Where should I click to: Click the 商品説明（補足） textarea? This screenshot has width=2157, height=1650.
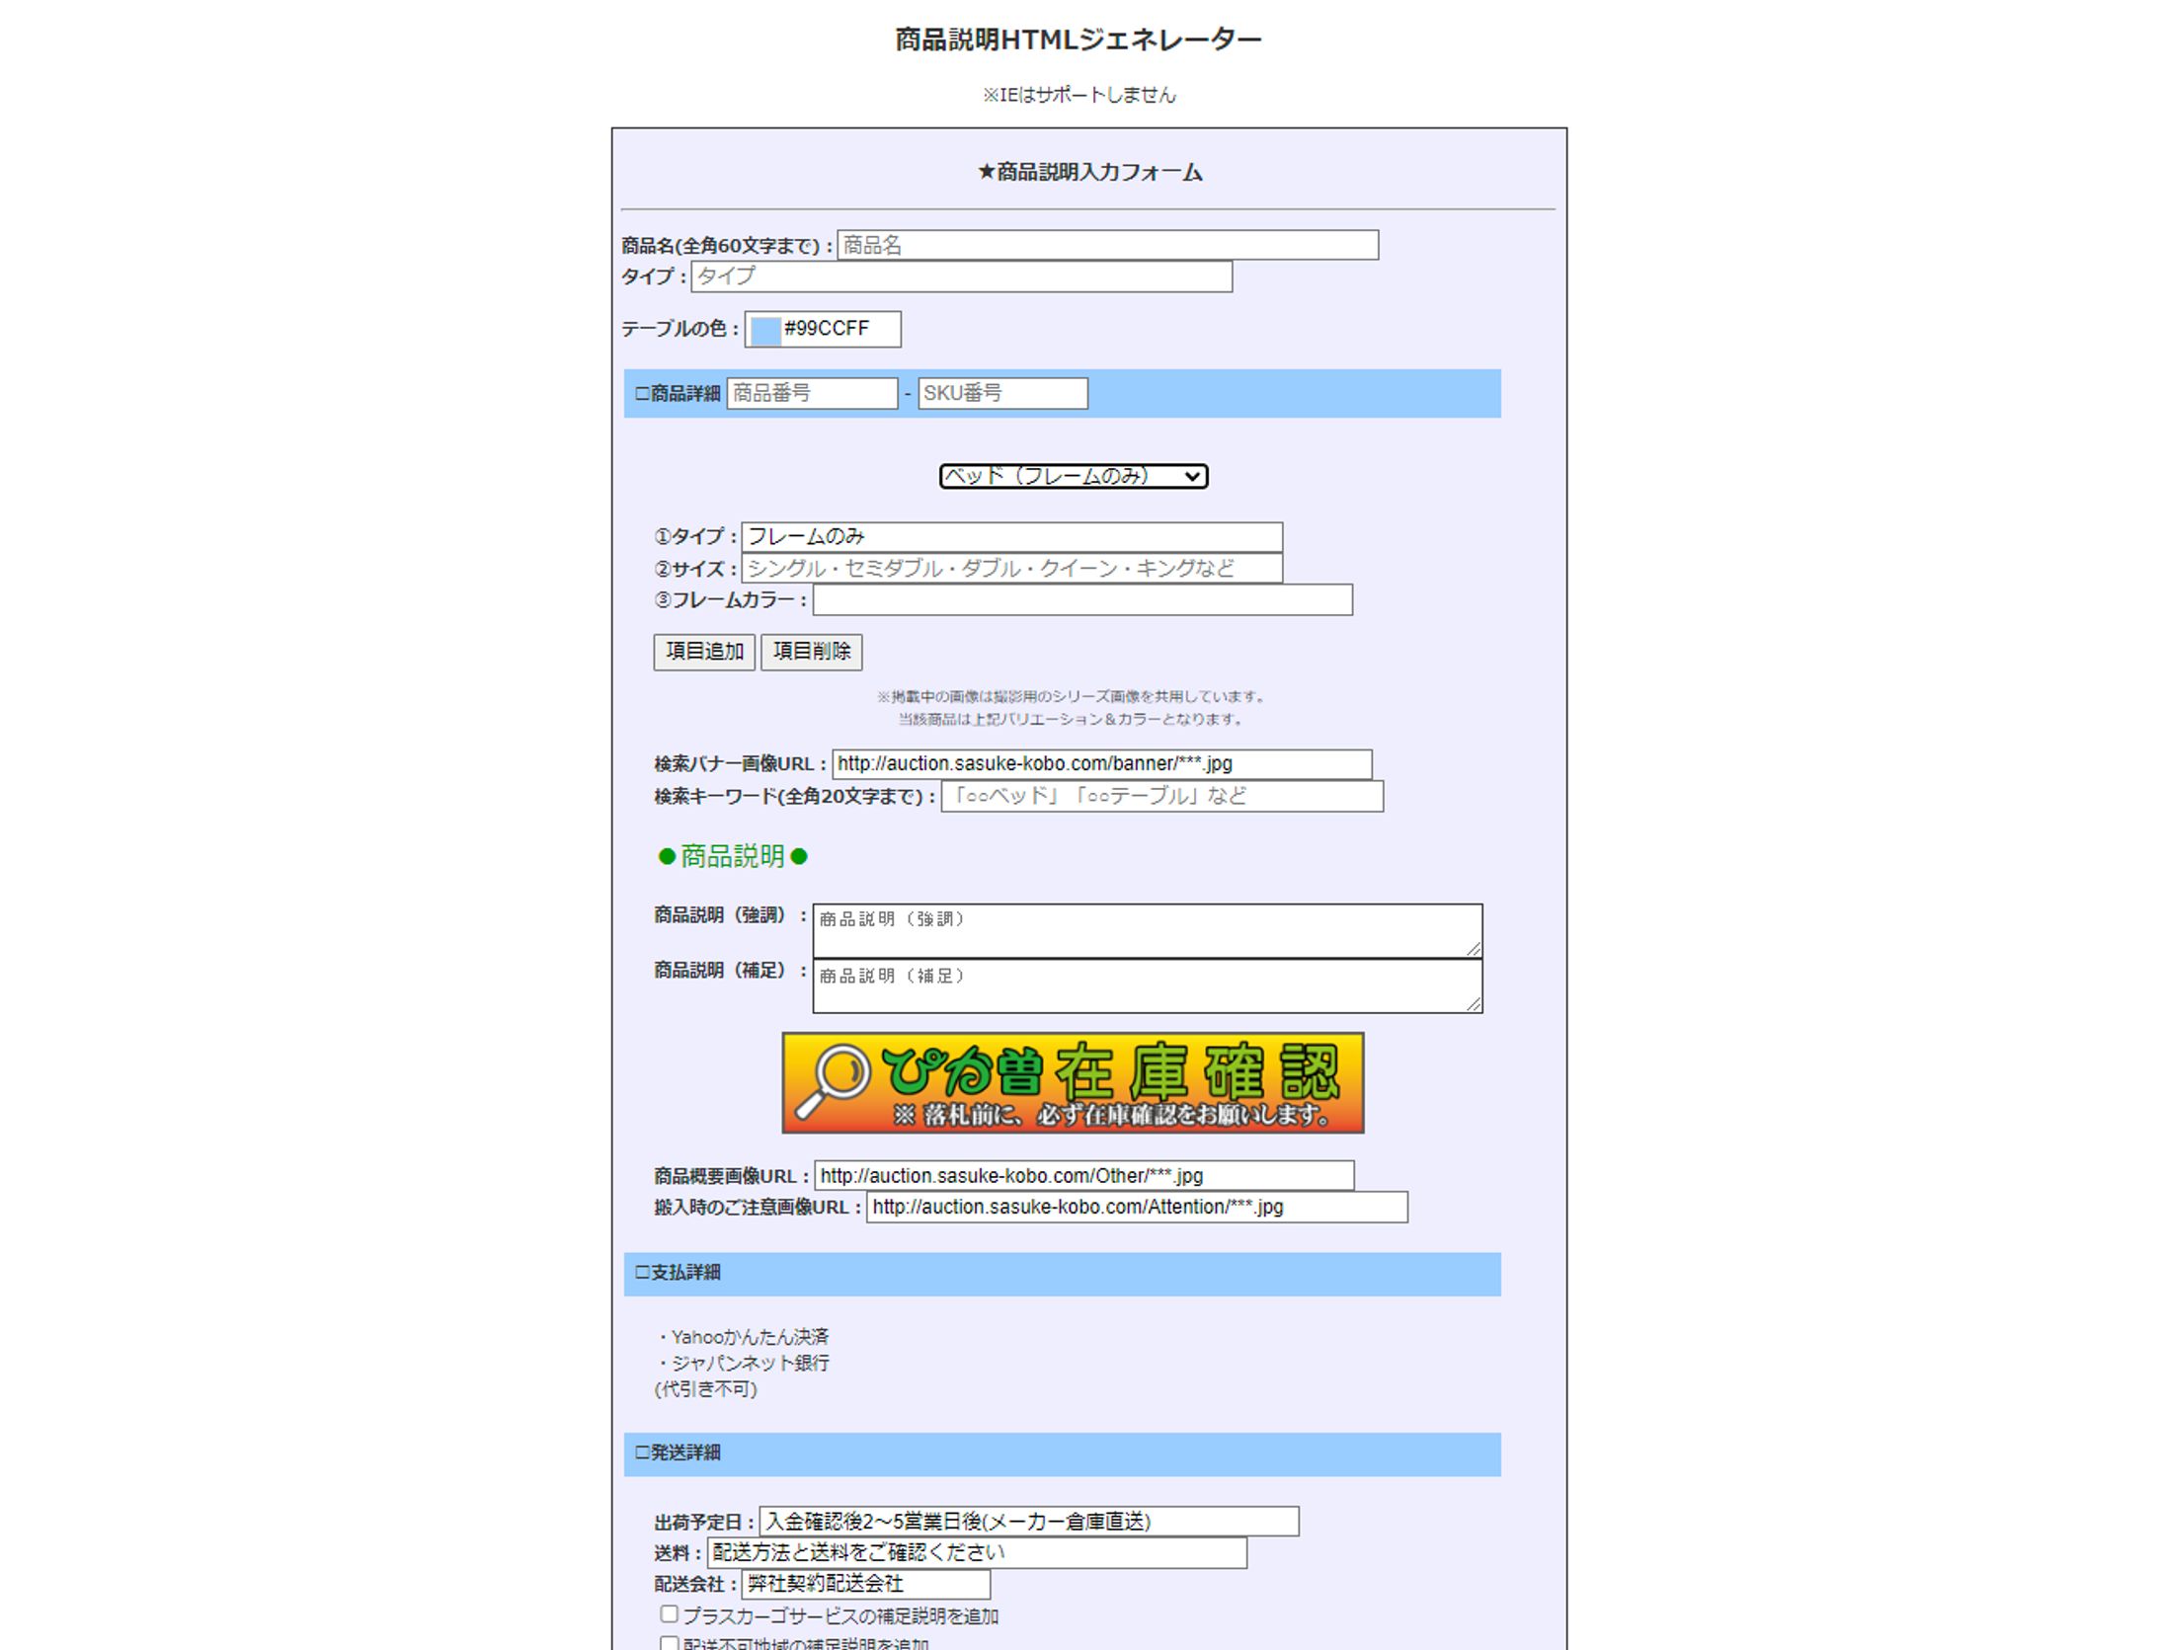[1146, 986]
